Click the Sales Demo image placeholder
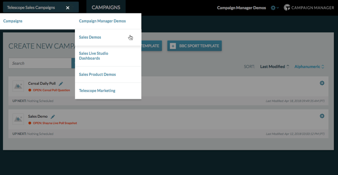The width and height of the screenshot is (338, 175). (18, 119)
